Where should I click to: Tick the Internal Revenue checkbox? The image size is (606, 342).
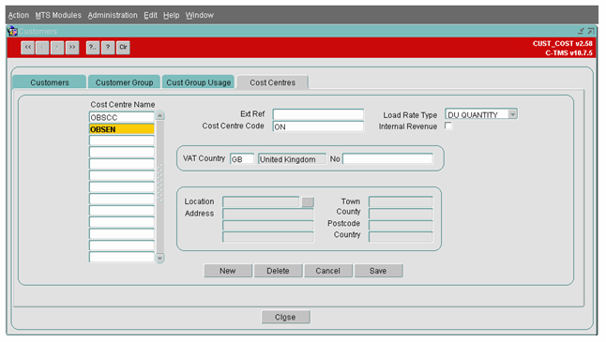coord(448,126)
